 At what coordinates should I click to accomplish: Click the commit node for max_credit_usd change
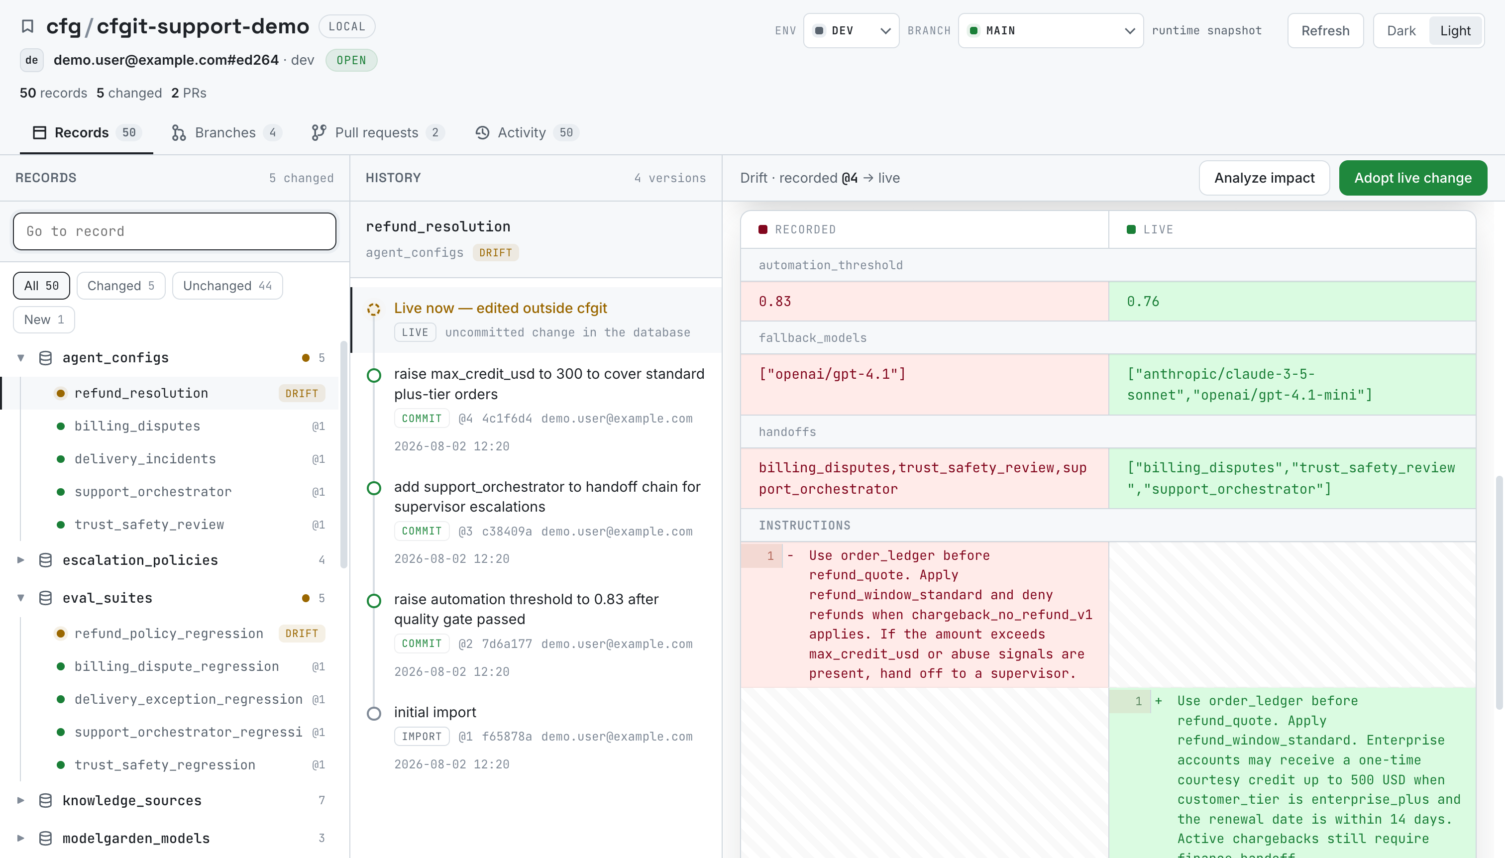[x=374, y=375]
